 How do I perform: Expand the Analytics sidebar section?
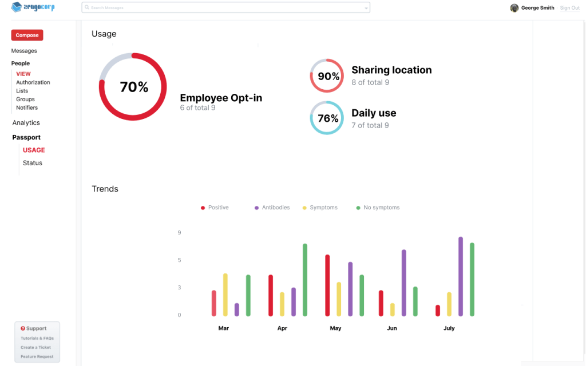coord(26,123)
